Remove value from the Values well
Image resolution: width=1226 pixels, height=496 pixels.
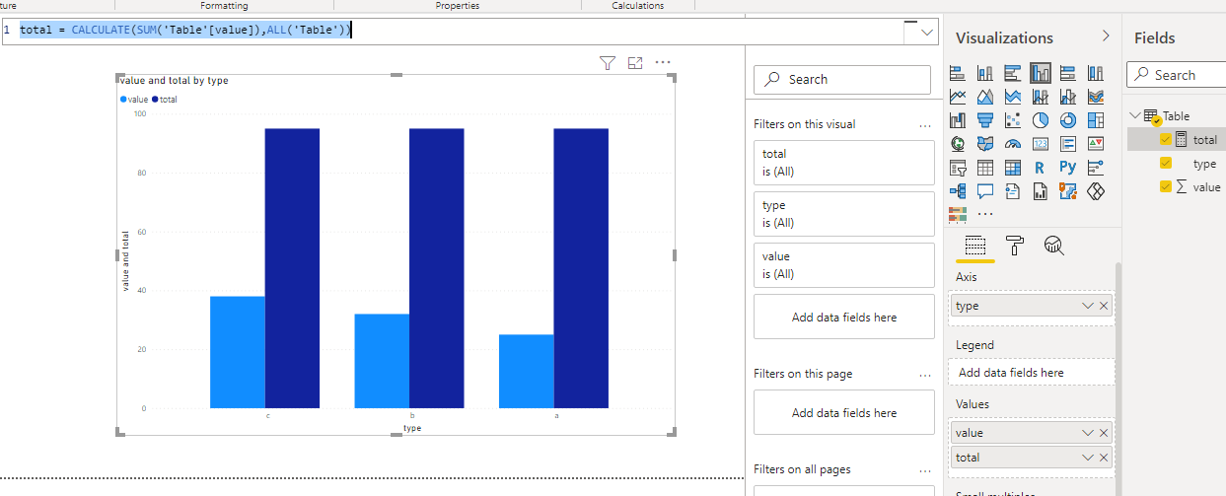click(1104, 433)
